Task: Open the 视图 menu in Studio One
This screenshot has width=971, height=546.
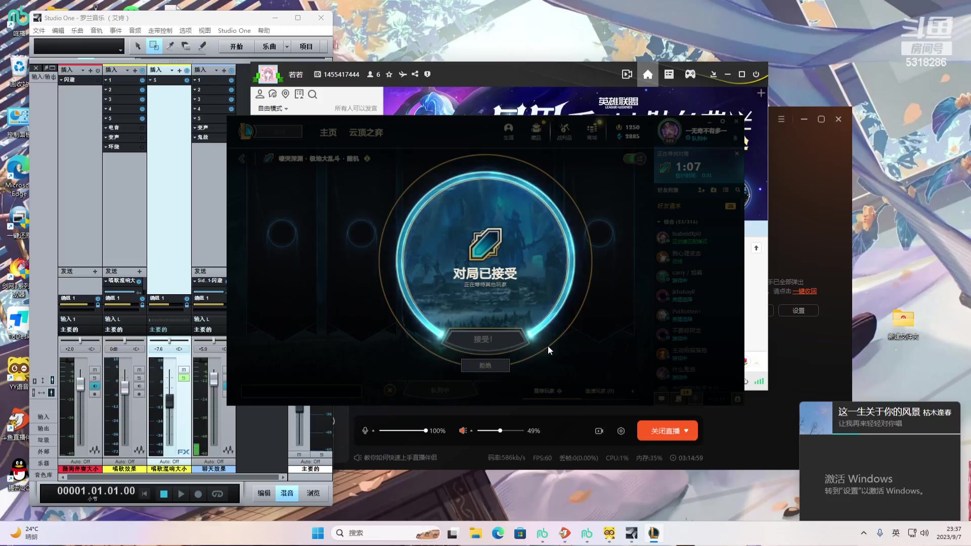Action: click(205, 31)
